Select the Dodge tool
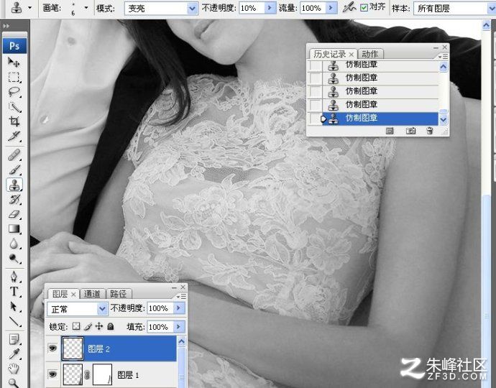The width and height of the screenshot is (496, 388). [x=14, y=259]
